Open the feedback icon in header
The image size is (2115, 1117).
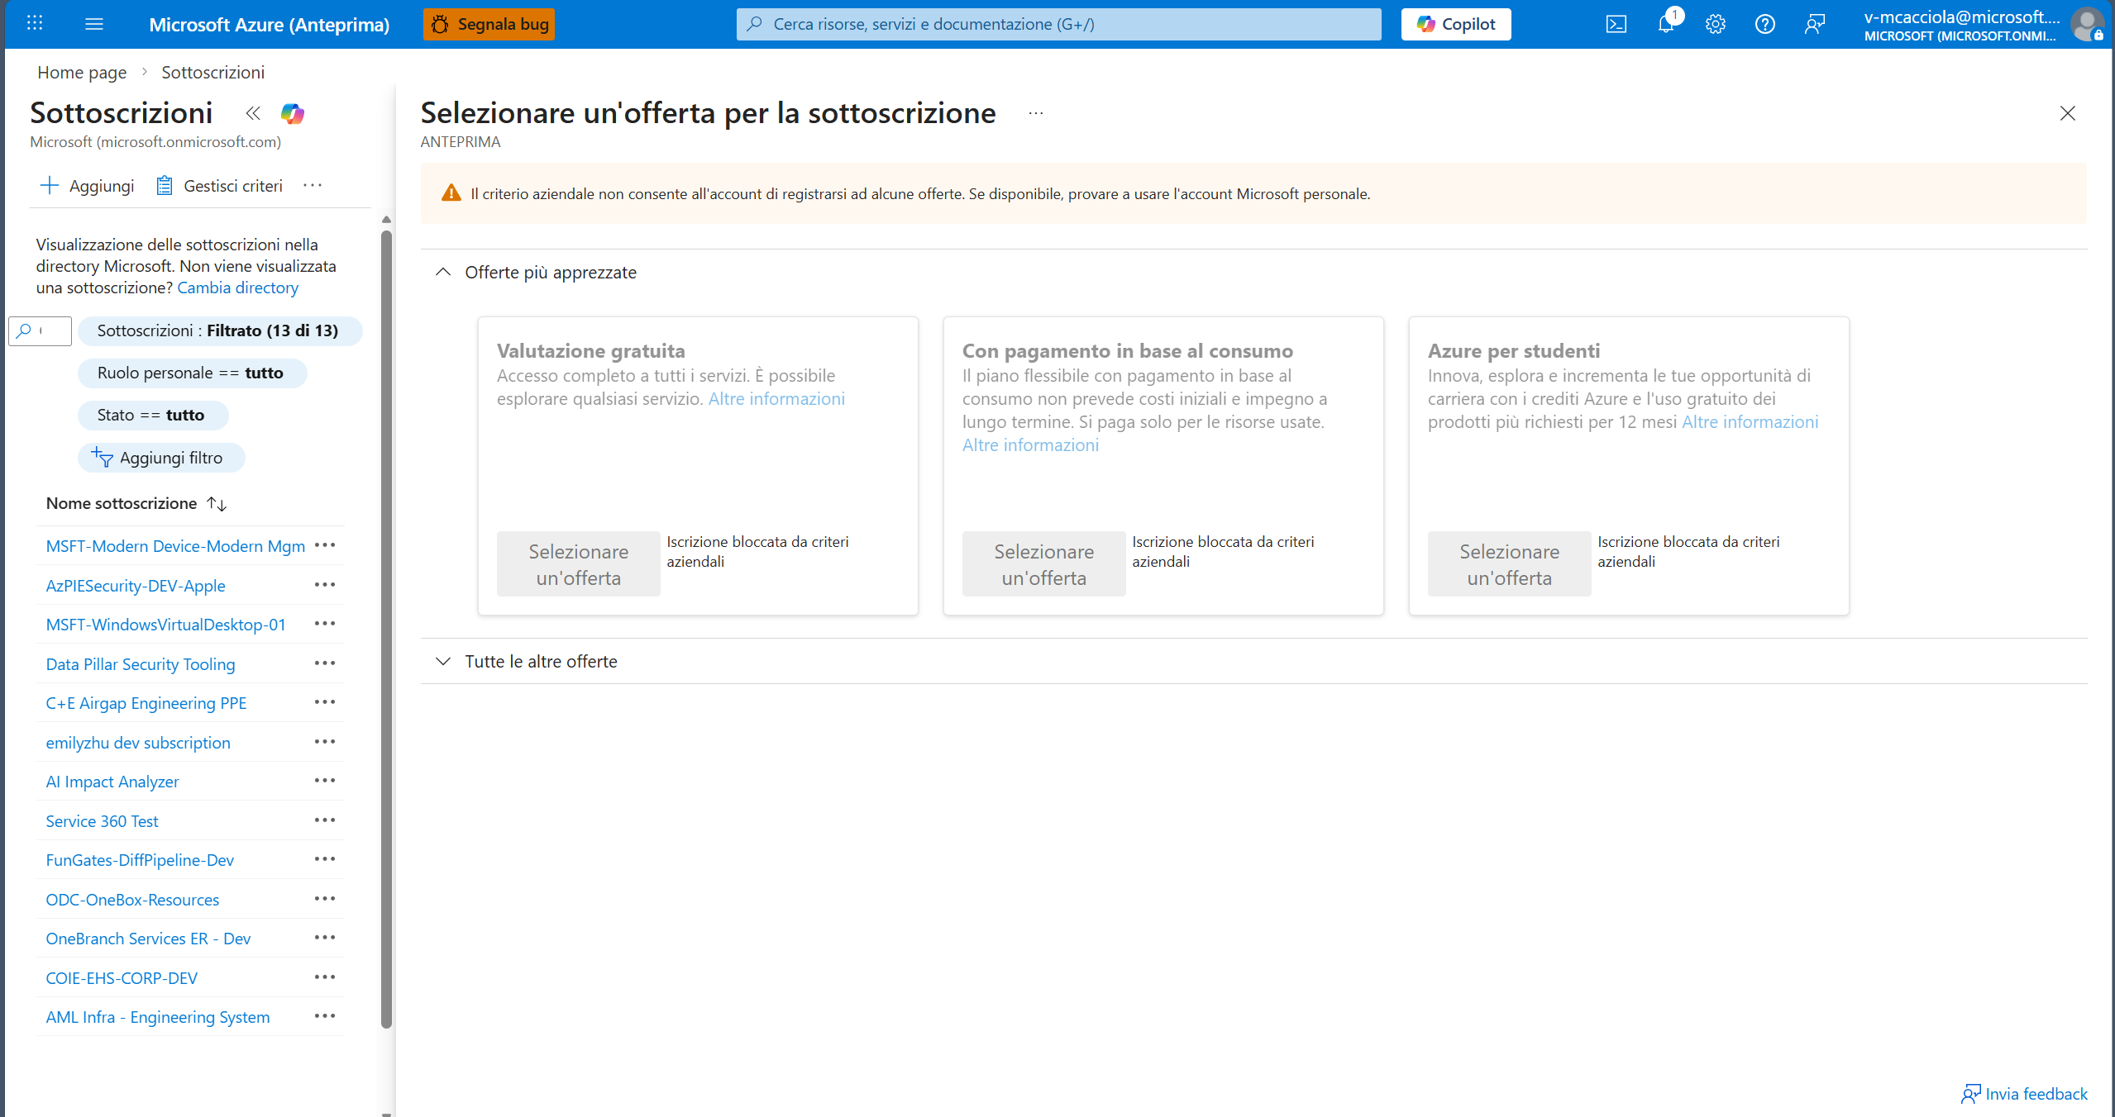[1814, 24]
